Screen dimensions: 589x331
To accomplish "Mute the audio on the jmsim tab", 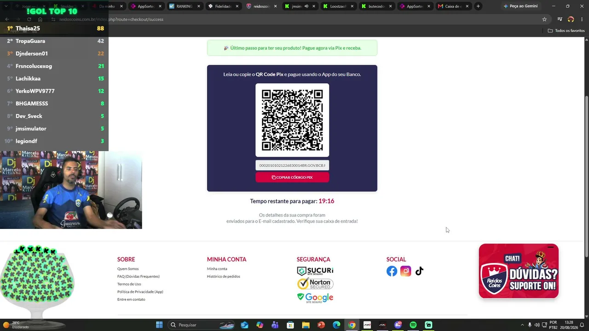I will tap(306, 6).
